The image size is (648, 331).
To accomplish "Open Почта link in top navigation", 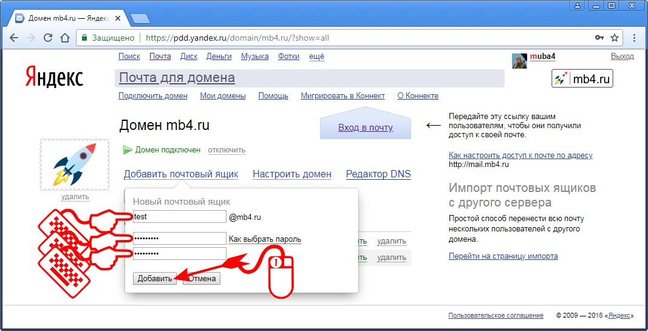I will pyautogui.click(x=160, y=56).
